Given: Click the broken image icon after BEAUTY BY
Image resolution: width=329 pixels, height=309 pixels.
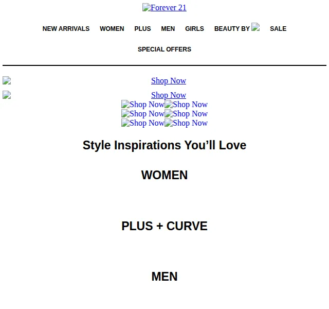Looking at the screenshot, I should (255, 27).
